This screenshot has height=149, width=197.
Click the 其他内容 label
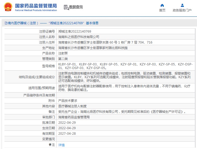click(x=48, y=106)
